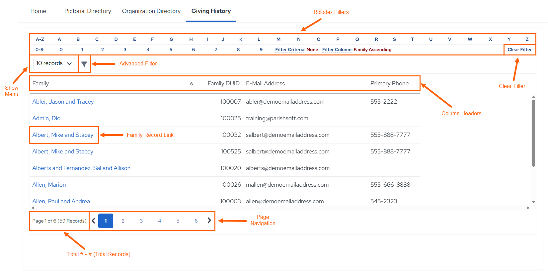Click the scroll right arrow
The width and height of the screenshot is (548, 275).
[528, 208]
